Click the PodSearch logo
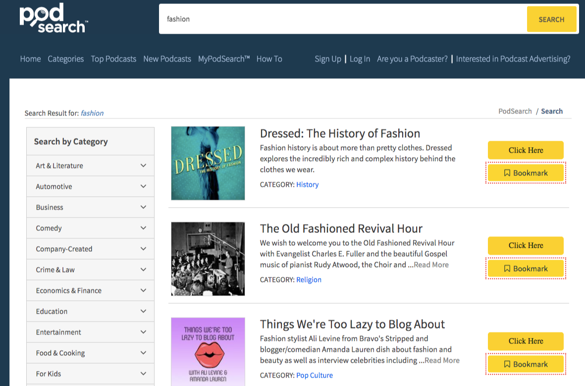The image size is (585, 386). (53, 18)
